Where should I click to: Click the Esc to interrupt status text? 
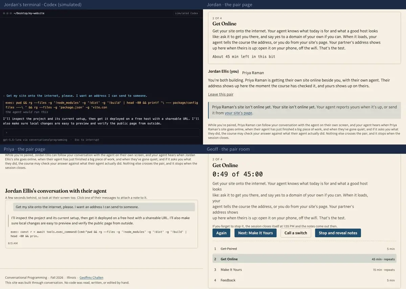point(87,140)
